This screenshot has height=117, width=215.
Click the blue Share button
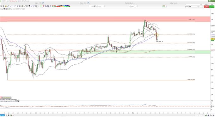pos(2,115)
